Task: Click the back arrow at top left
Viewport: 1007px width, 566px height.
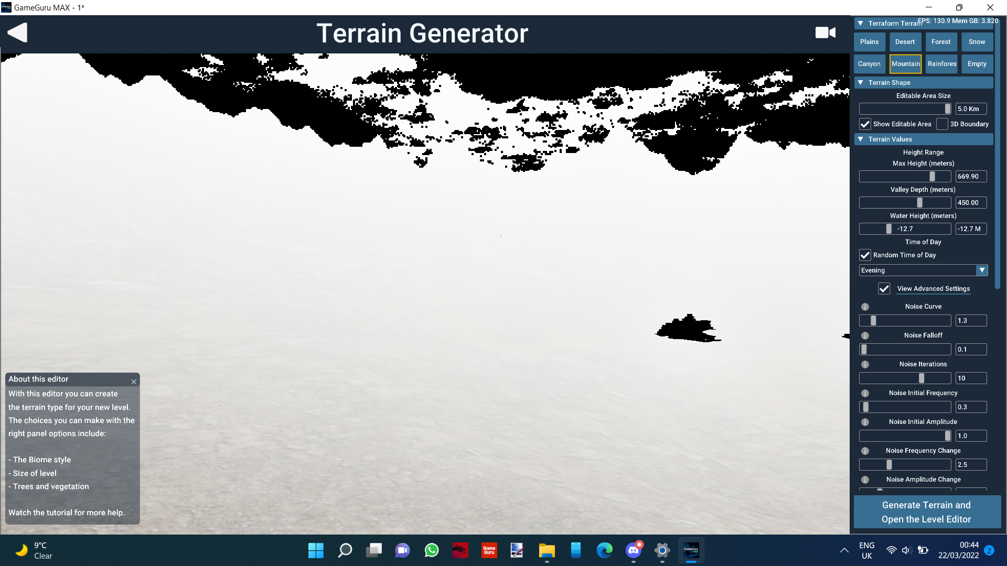Action: [x=16, y=32]
